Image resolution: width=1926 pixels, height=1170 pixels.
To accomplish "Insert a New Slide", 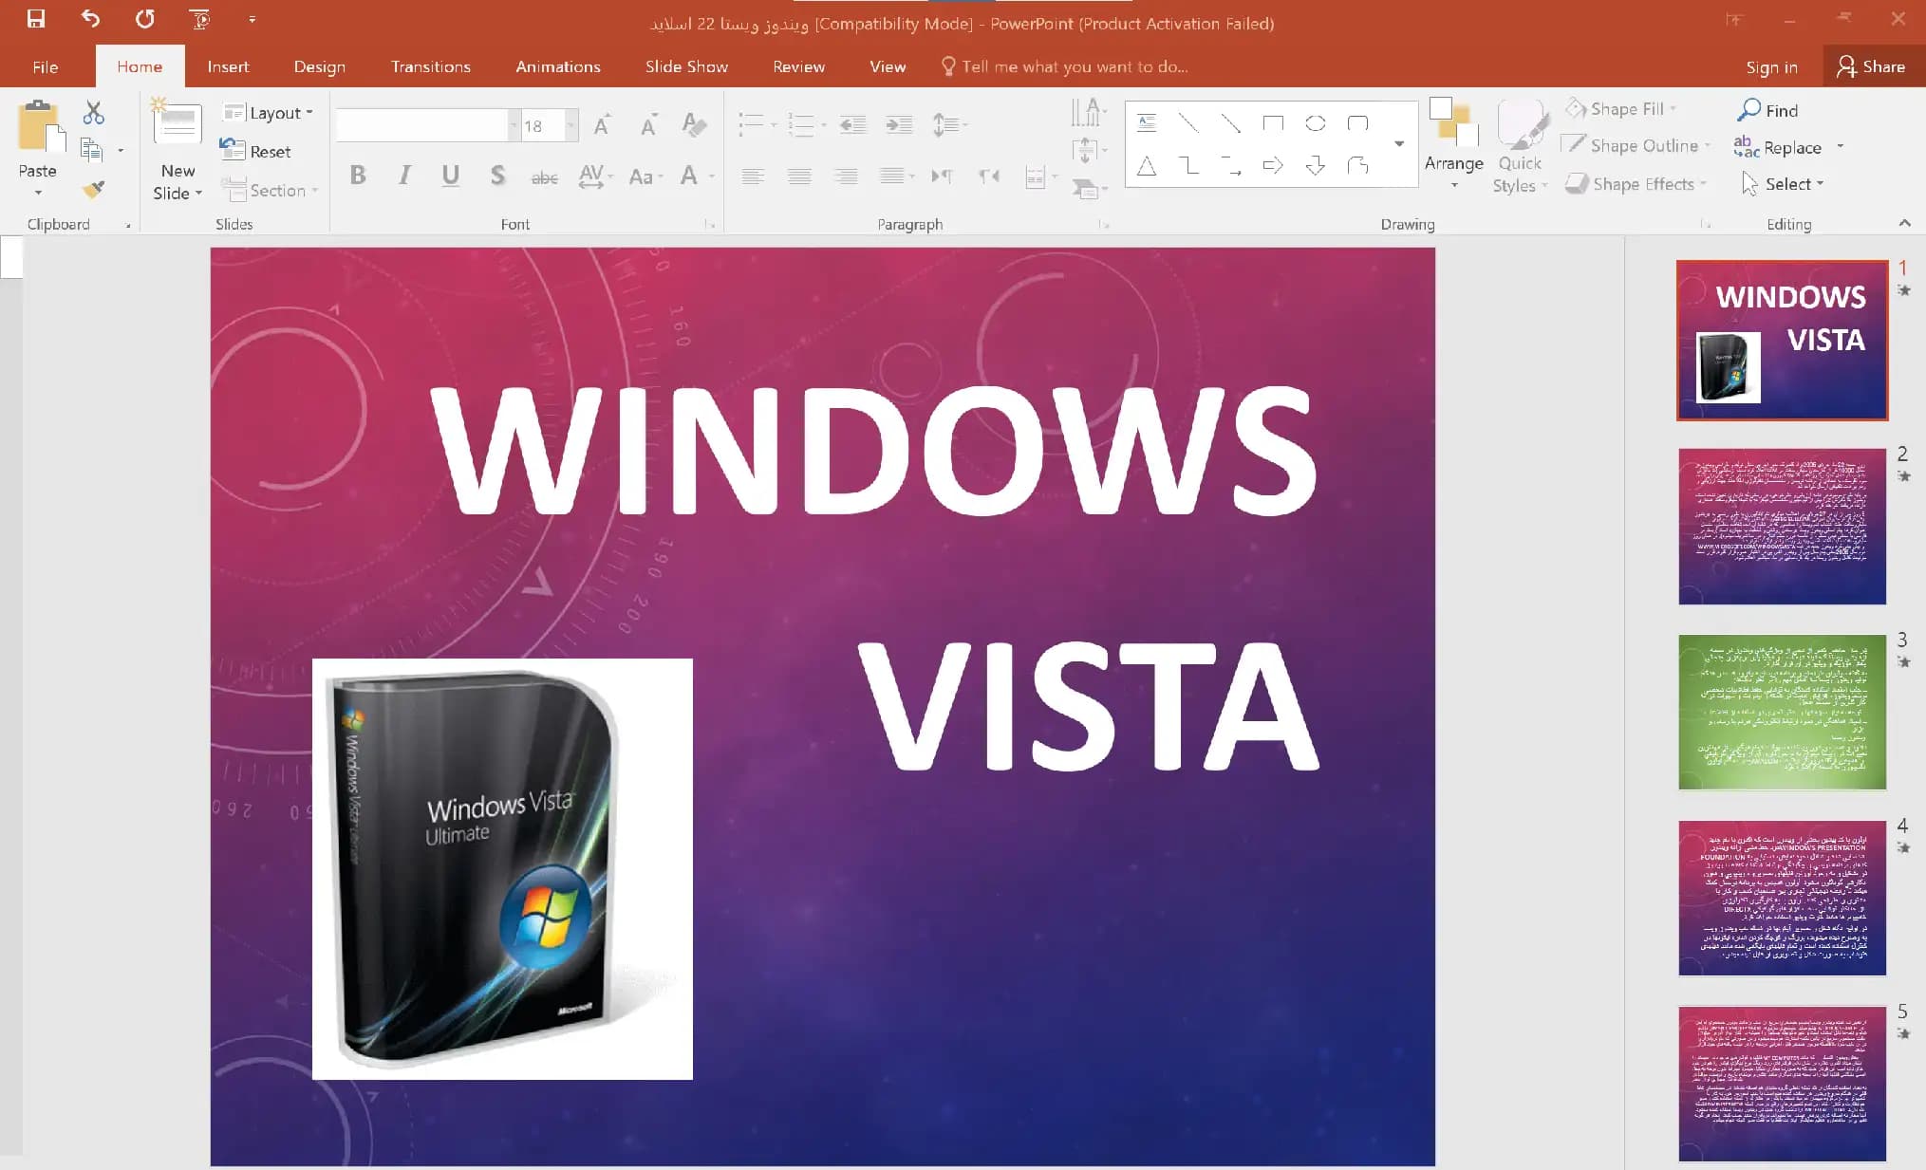I will coord(178,149).
